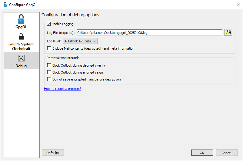The width and height of the screenshot is (243, 161).
Task: Click the Defaults button
Action: pyautogui.click(x=53, y=153)
